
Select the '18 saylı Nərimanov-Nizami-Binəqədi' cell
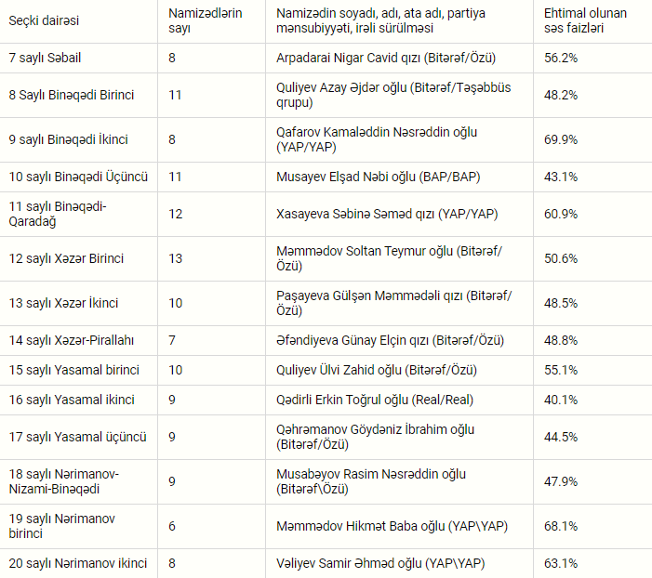(x=64, y=481)
